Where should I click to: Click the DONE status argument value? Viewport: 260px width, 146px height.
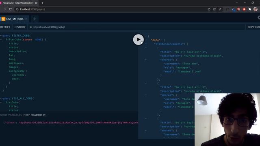point(38,40)
